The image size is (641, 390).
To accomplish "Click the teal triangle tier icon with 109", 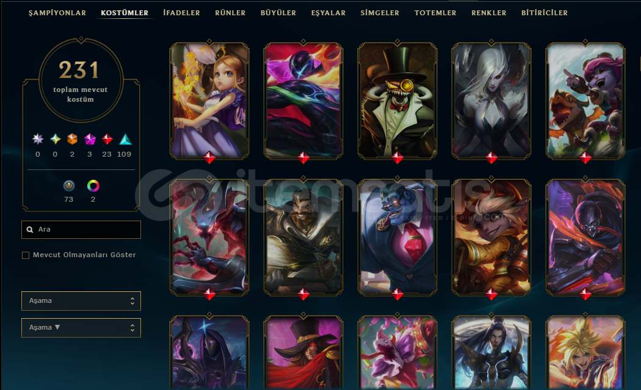I will (125, 140).
